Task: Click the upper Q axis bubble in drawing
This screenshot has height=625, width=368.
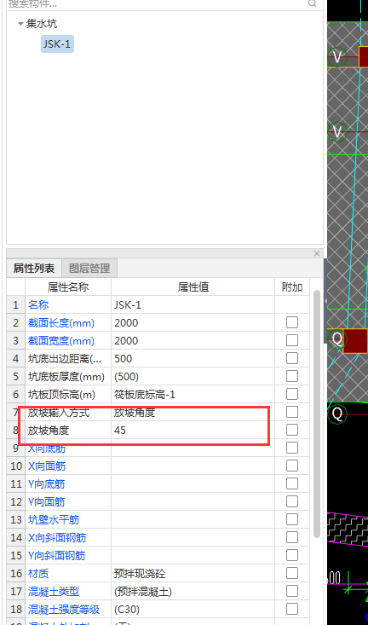Action: (337, 339)
